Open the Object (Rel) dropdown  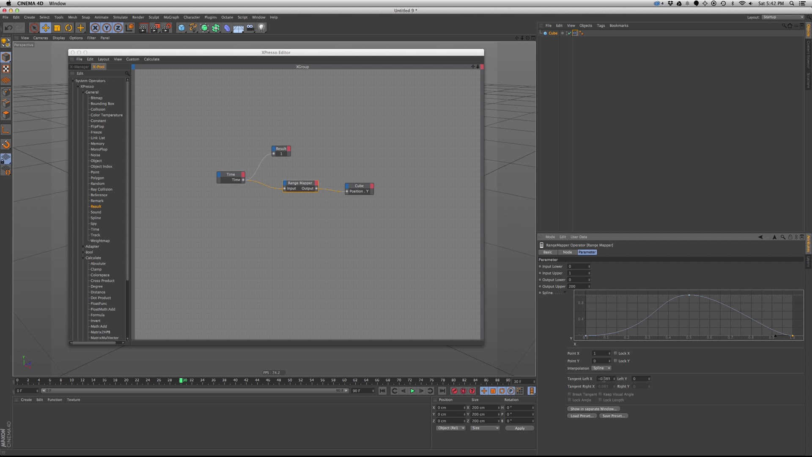coord(451,428)
